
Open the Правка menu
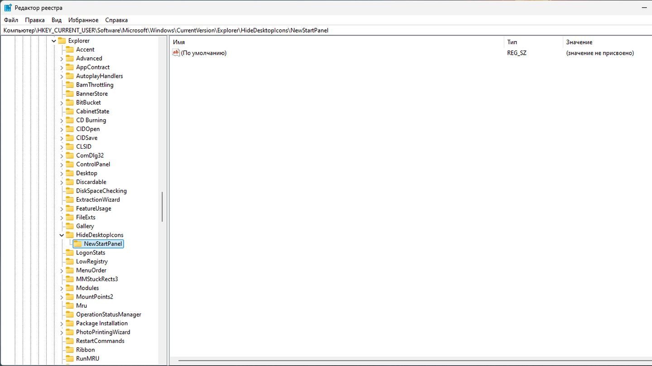point(35,20)
